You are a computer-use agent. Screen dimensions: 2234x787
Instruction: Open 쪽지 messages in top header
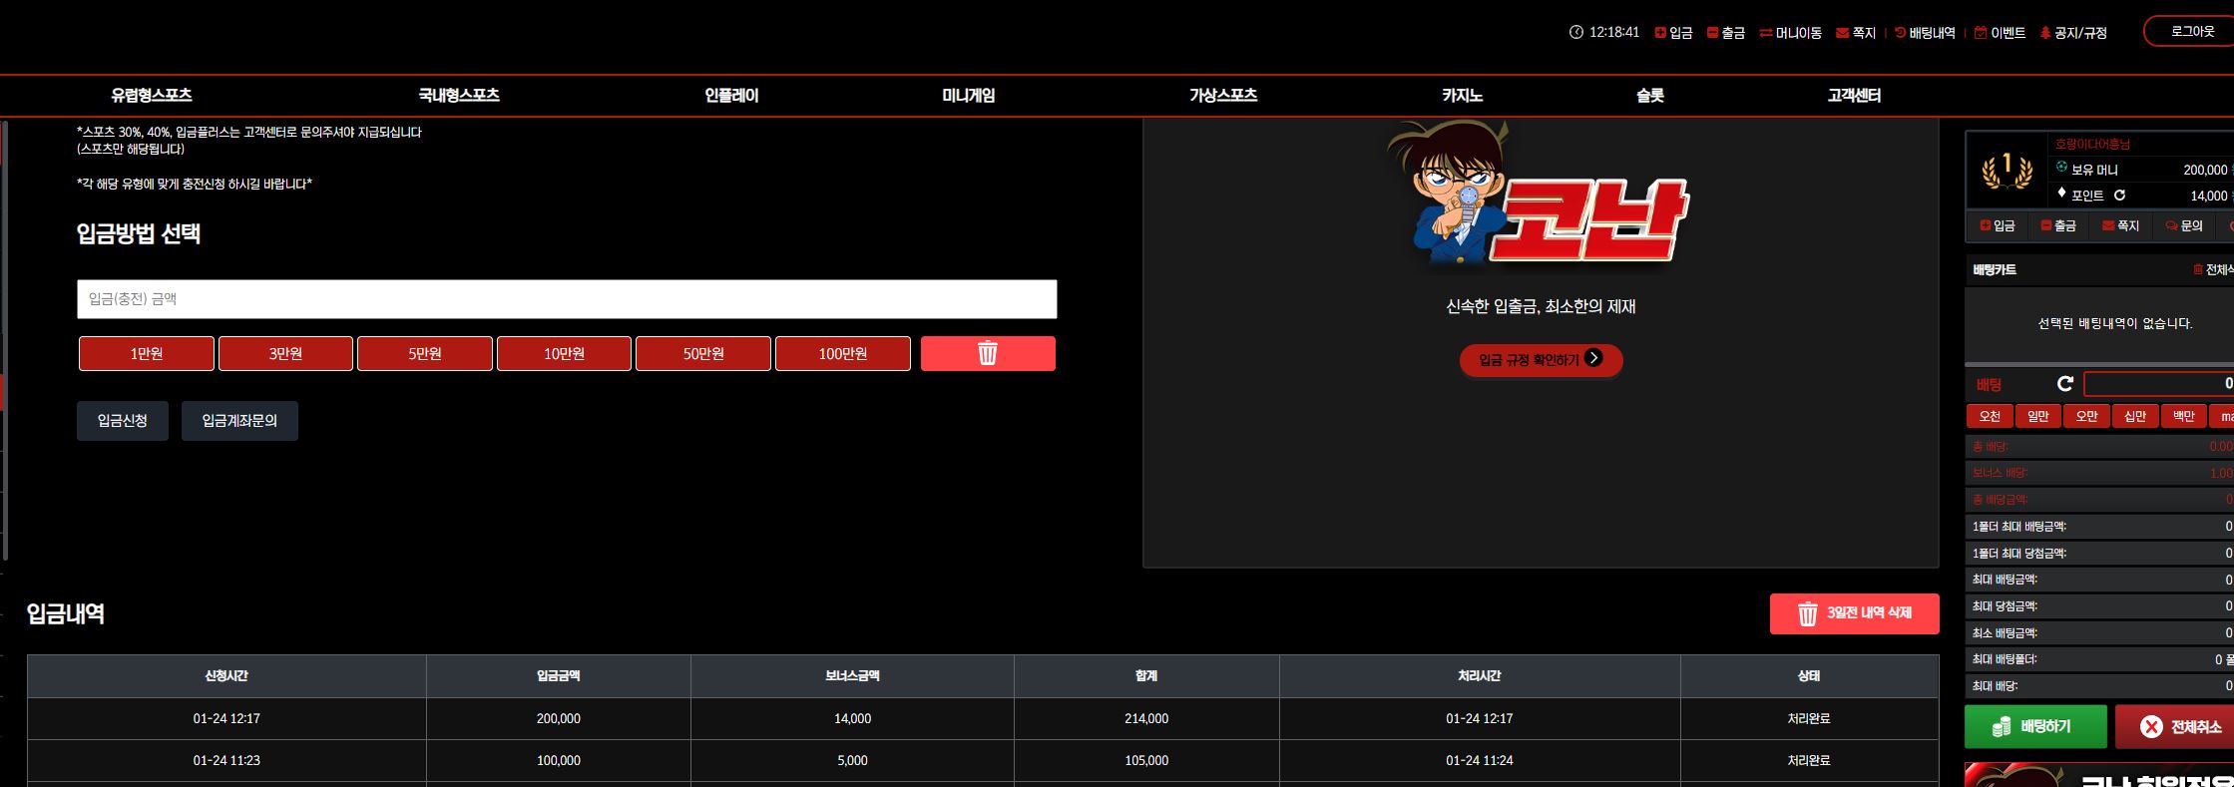[1856, 33]
